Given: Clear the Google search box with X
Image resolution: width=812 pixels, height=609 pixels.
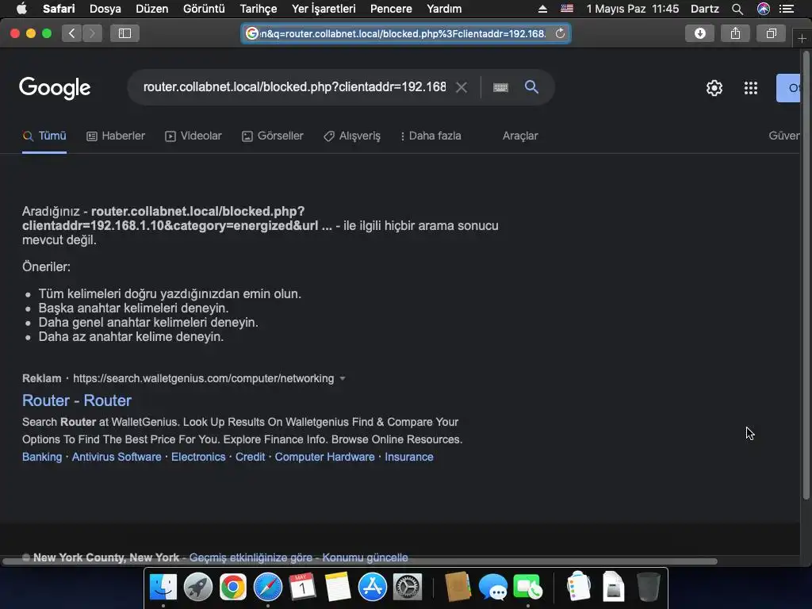Looking at the screenshot, I should [x=462, y=87].
